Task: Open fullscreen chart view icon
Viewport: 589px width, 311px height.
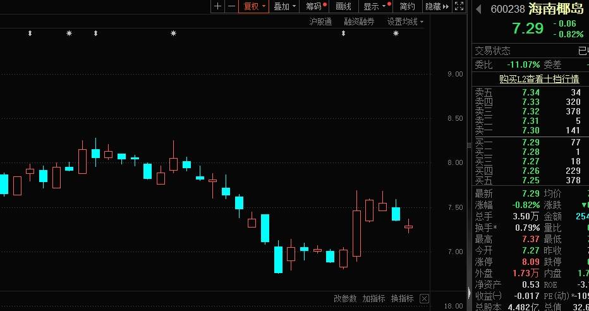Action: pyautogui.click(x=459, y=6)
